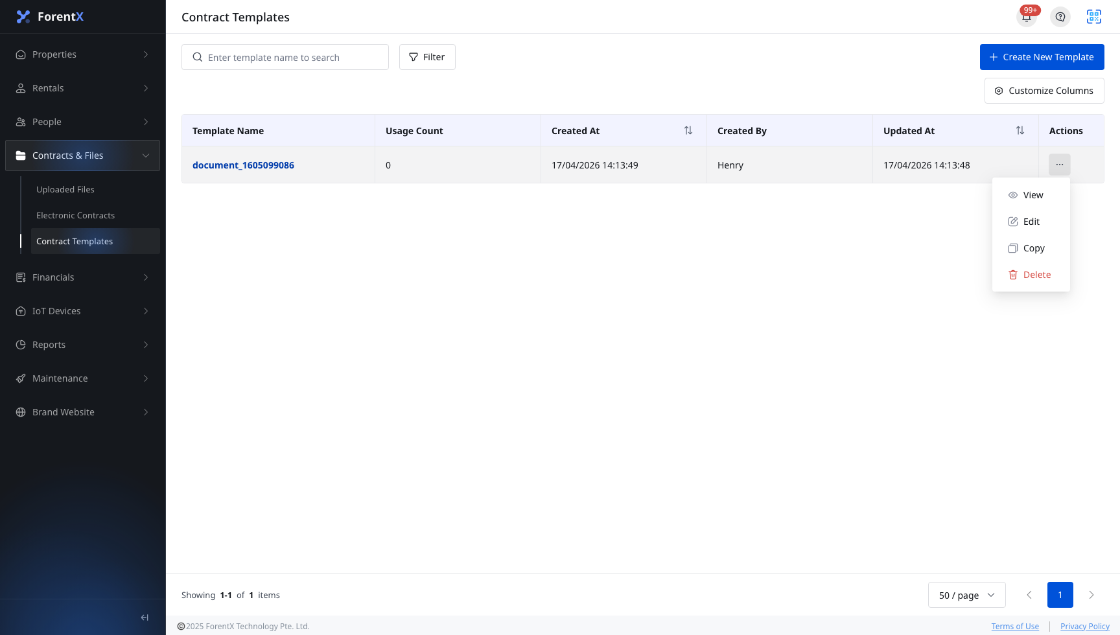
Task: Open the help support icon
Action: 1060,17
